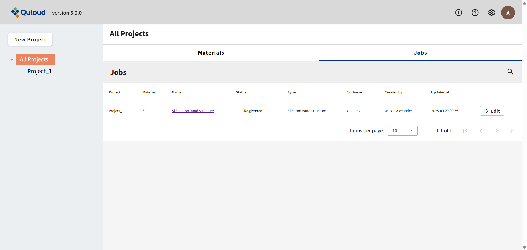
Task: Jump to last page of jobs
Action: [512, 131]
